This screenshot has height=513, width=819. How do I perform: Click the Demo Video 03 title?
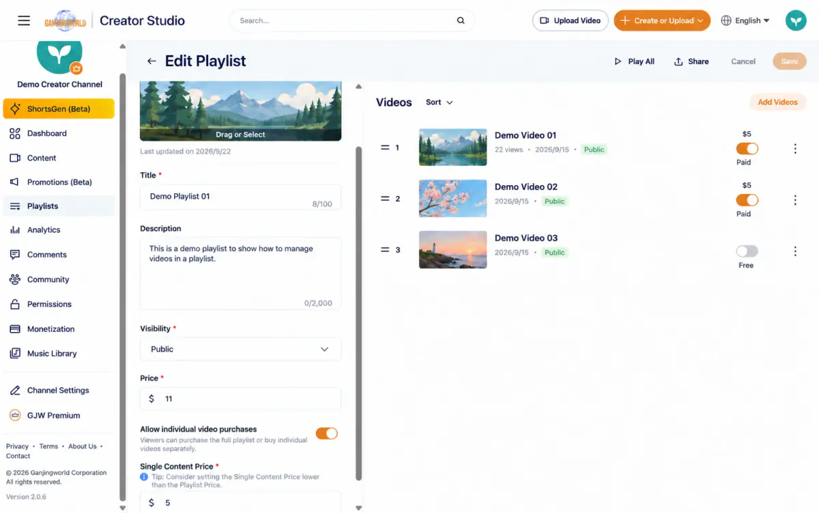pos(526,238)
